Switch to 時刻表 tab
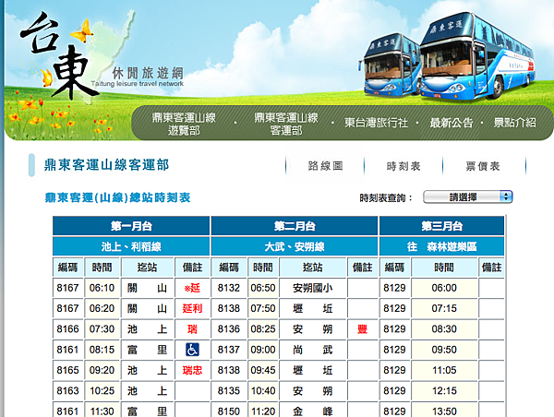Image resolution: width=554 pixels, height=417 pixels. 403,166
